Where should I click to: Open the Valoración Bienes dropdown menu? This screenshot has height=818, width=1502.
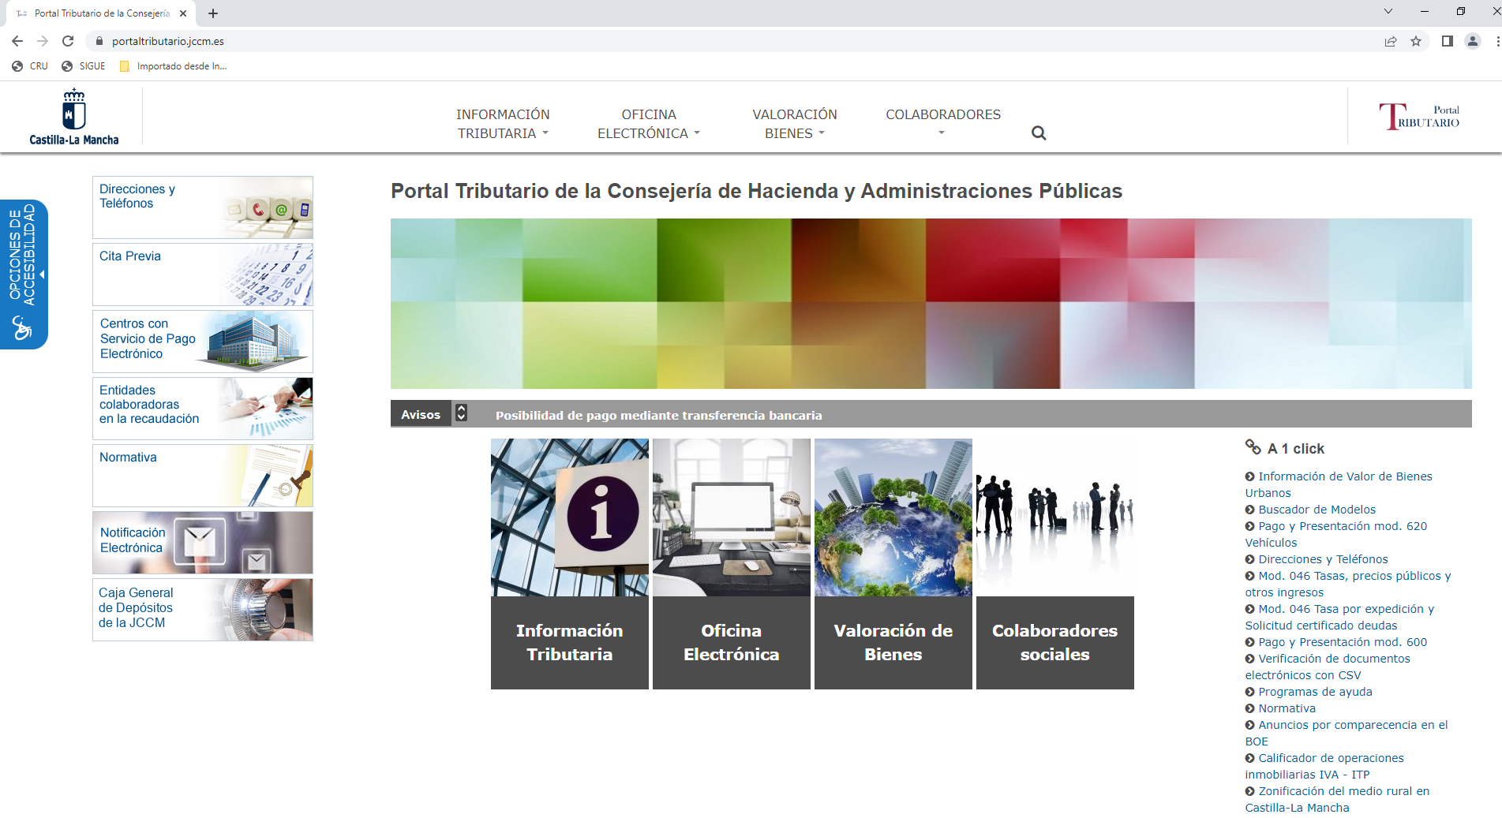[x=794, y=124]
